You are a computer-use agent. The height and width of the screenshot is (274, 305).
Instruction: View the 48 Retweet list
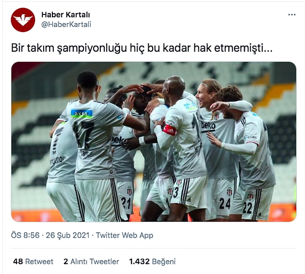(33, 262)
